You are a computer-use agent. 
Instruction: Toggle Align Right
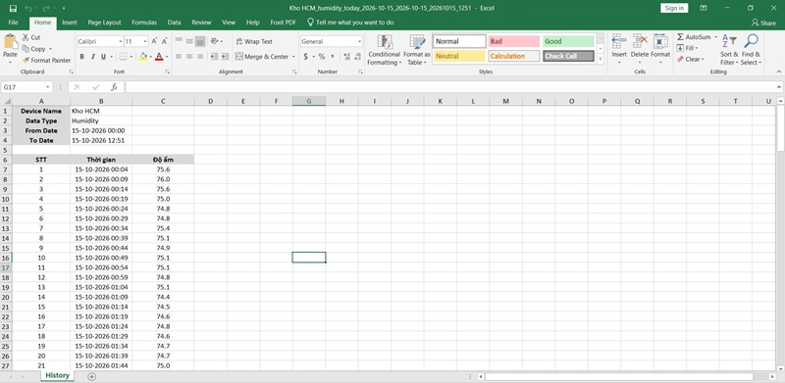[x=200, y=57]
